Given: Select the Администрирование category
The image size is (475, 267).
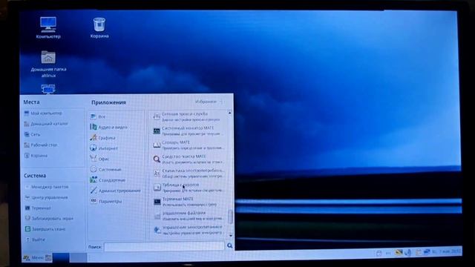Looking at the screenshot, I should [x=116, y=191].
